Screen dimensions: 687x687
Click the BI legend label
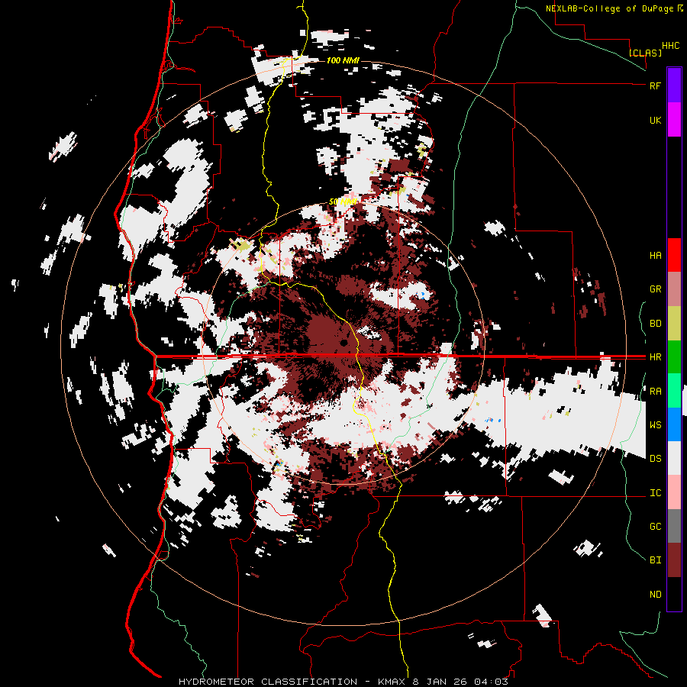click(655, 560)
